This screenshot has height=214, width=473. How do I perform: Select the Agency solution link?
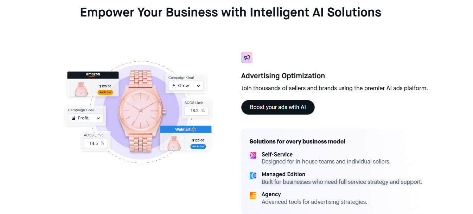271,194
